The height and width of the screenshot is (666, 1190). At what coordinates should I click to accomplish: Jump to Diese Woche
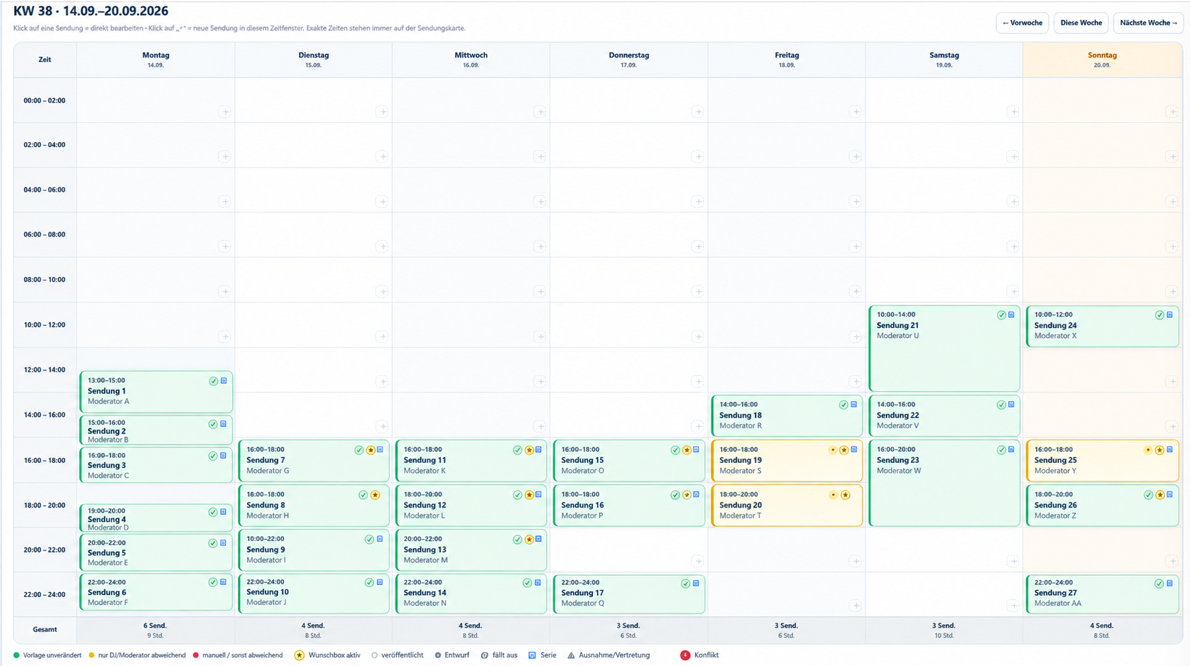tap(1081, 23)
